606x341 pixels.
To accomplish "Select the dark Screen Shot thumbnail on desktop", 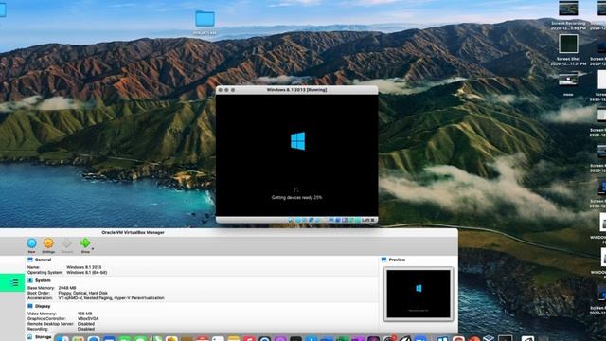I will click(568, 44).
